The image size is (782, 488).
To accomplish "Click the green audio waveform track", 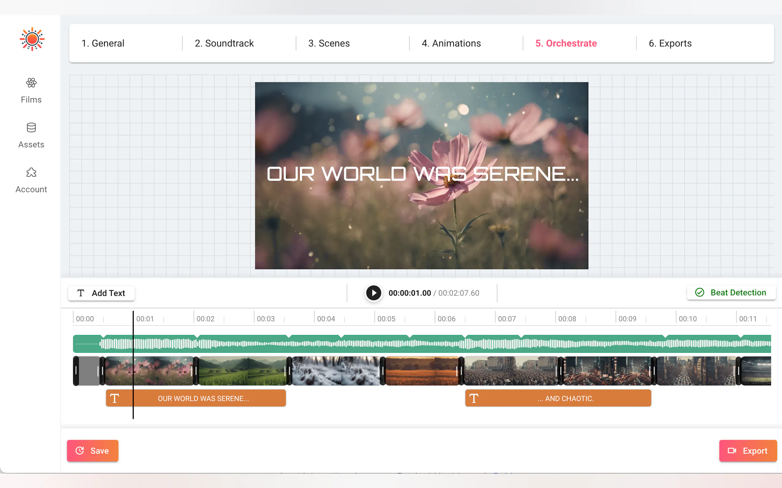I will pyautogui.click(x=420, y=344).
